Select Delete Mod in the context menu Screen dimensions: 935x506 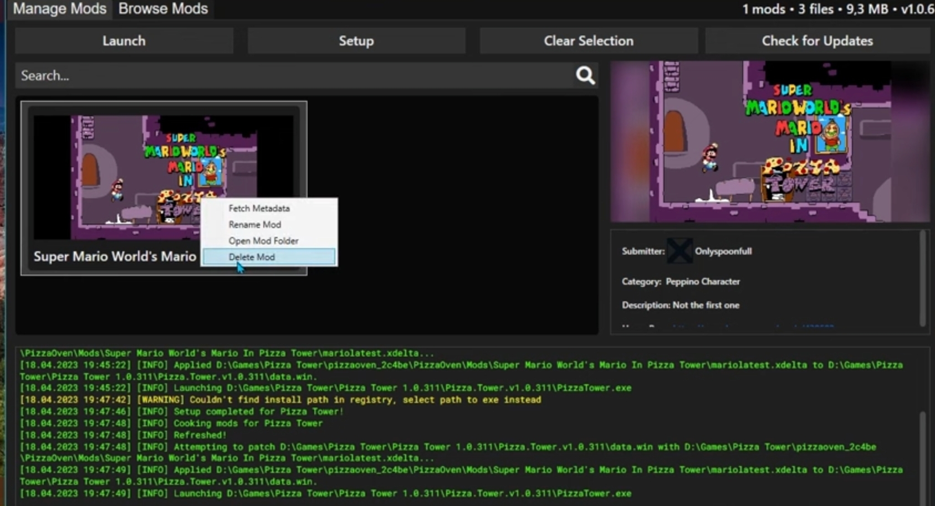pyautogui.click(x=269, y=257)
